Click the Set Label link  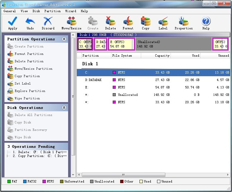23,83
